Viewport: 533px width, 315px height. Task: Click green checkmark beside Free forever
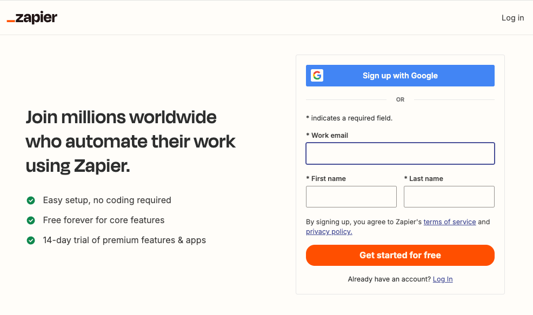click(x=31, y=220)
